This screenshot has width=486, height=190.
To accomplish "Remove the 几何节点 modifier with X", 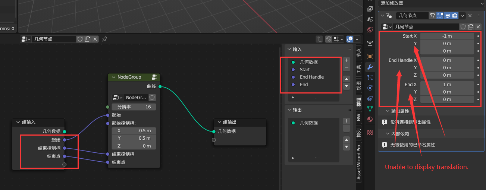I will [470, 16].
